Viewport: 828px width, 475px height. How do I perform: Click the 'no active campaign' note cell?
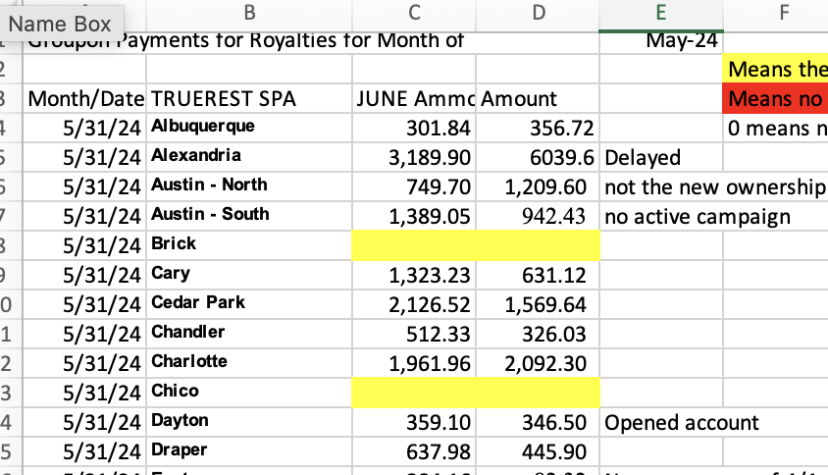(699, 216)
